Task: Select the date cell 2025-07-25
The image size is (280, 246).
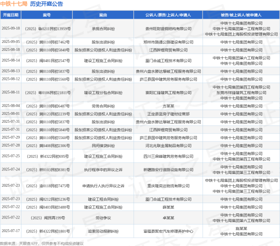Action: point(11,156)
